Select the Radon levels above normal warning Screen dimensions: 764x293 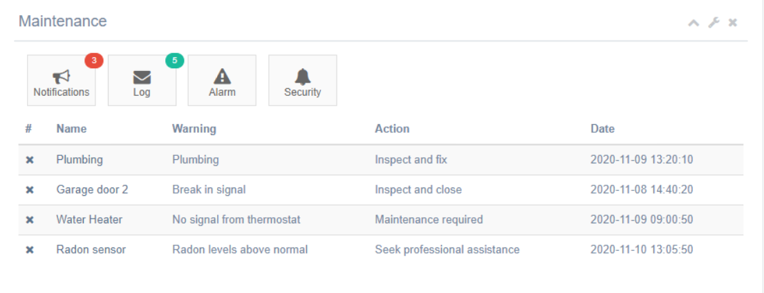coord(239,250)
